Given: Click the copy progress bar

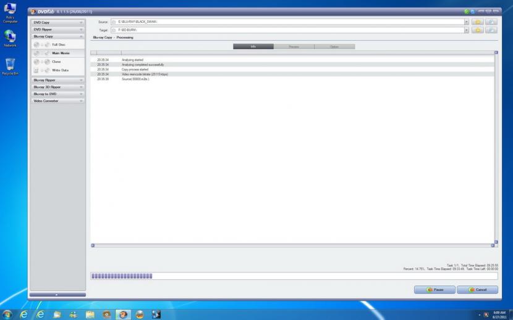Looking at the screenshot, I should pyautogui.click(x=294, y=276).
